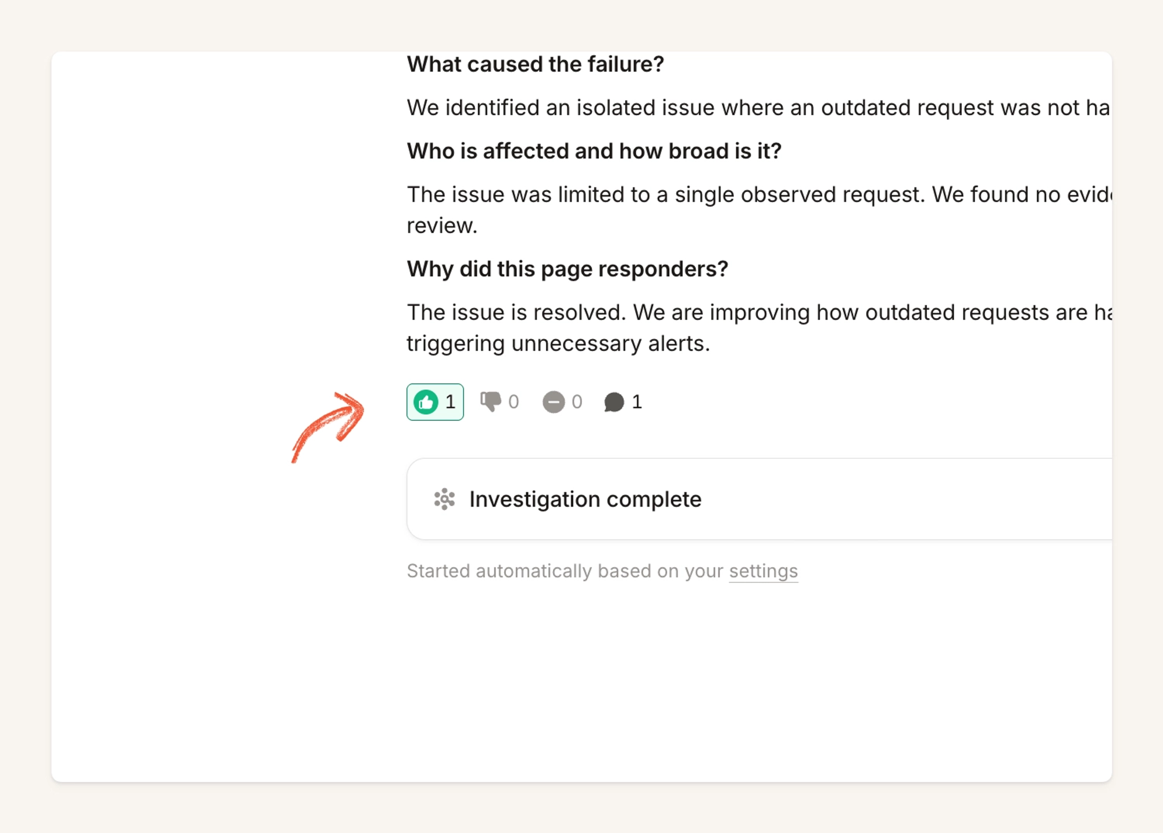Click the neutral reaction count of 0
The image size is (1163, 833).
click(577, 402)
